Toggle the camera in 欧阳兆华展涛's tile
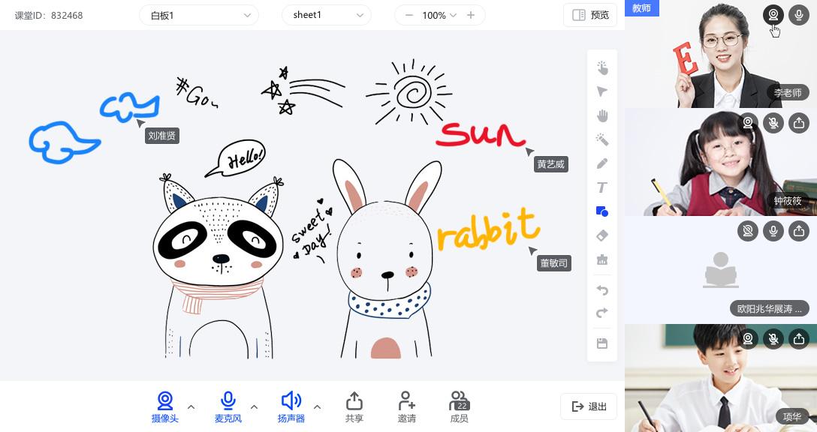817x432 pixels. [748, 231]
